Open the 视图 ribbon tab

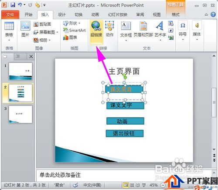click(x=157, y=14)
